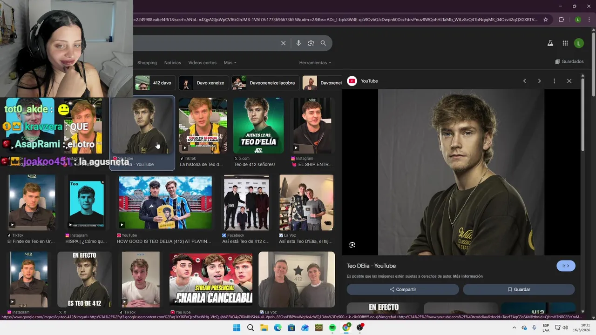Search inside the image with the Lens icon
Image resolution: width=596 pixels, height=335 pixels.
(352, 245)
